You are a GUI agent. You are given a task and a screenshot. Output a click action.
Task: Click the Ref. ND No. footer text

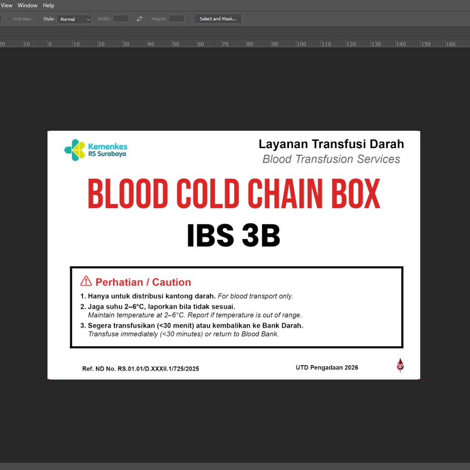click(141, 369)
